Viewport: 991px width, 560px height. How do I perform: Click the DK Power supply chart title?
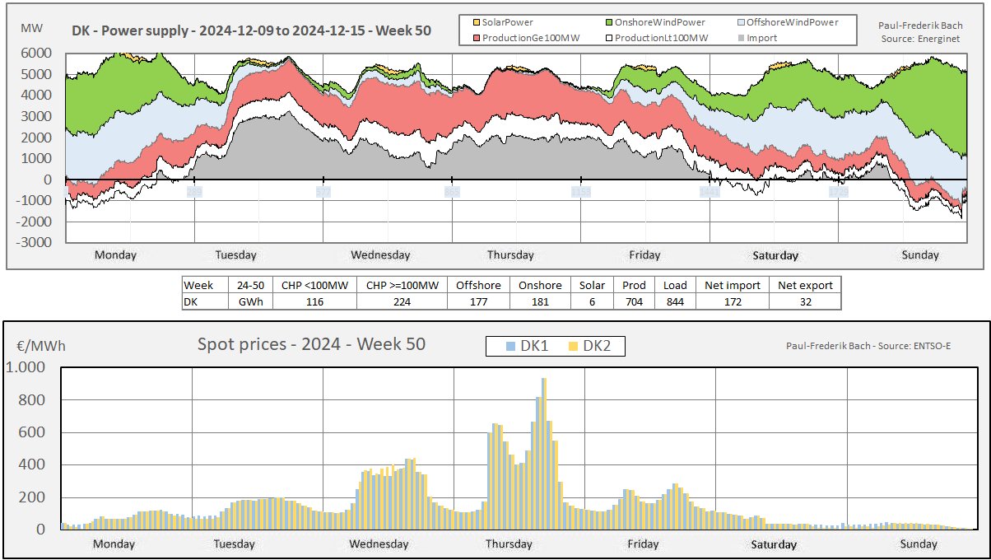click(251, 32)
